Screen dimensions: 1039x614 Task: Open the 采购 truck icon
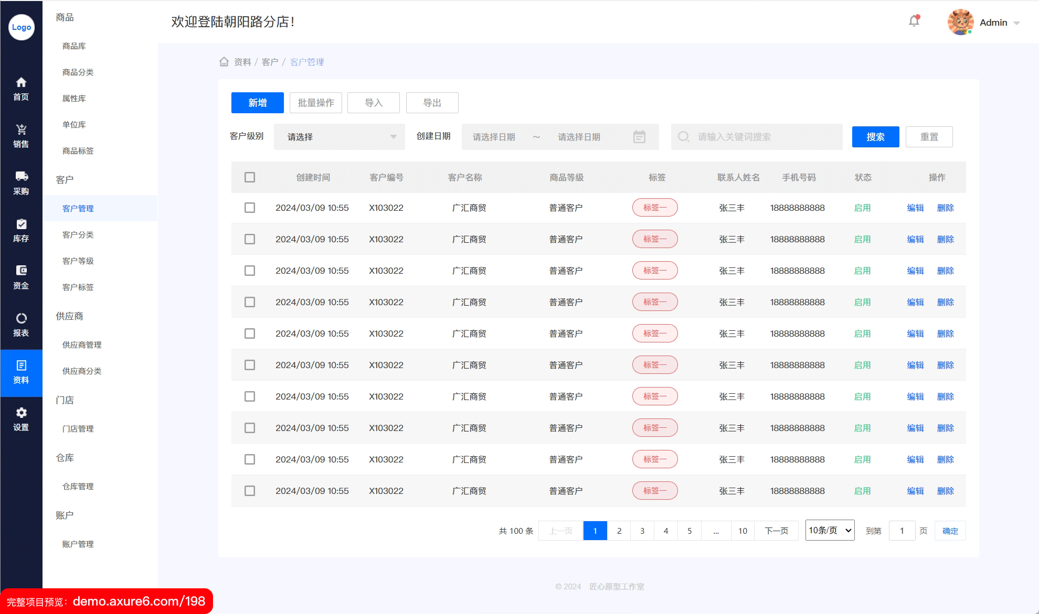(21, 176)
